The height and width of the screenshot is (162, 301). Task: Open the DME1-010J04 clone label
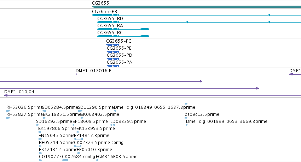19,92
